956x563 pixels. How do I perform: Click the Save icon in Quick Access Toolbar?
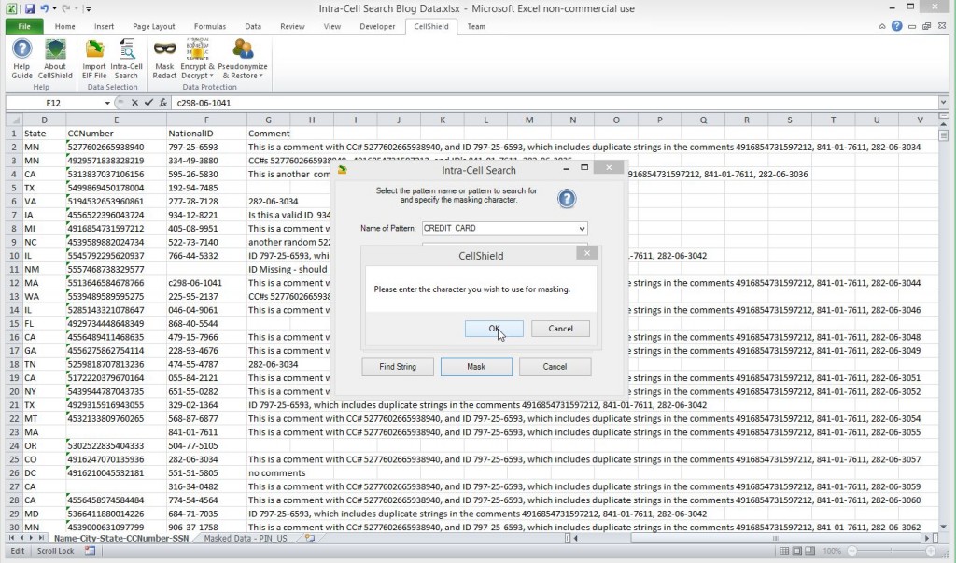click(30, 8)
